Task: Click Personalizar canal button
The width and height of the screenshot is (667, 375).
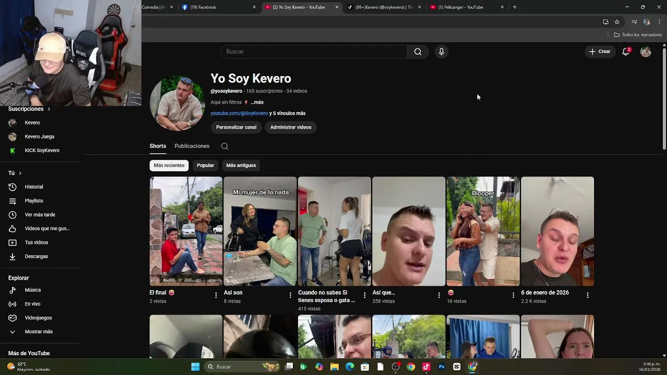Action: (x=236, y=127)
